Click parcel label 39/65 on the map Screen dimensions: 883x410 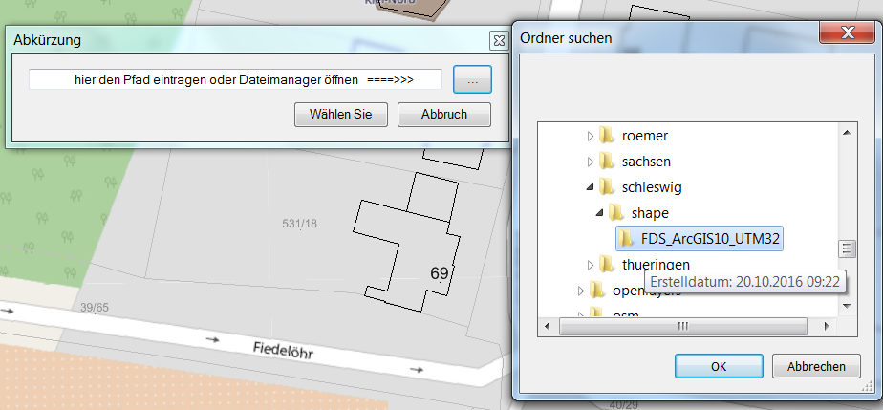coord(94,308)
